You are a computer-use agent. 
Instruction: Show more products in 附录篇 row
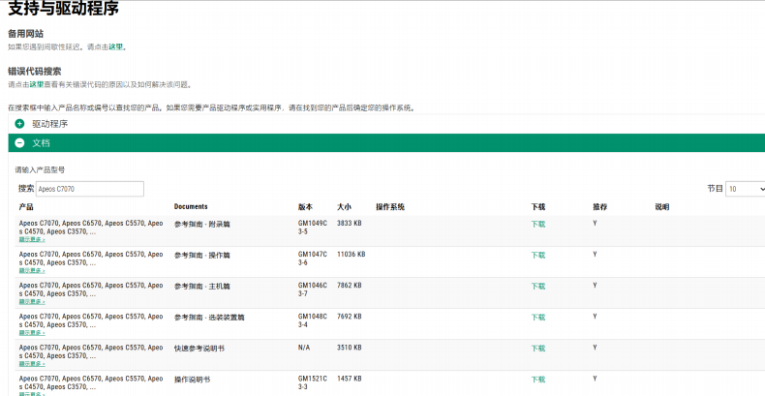coord(32,239)
